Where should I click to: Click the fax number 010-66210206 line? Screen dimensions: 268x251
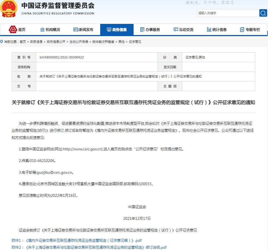(x=38, y=161)
